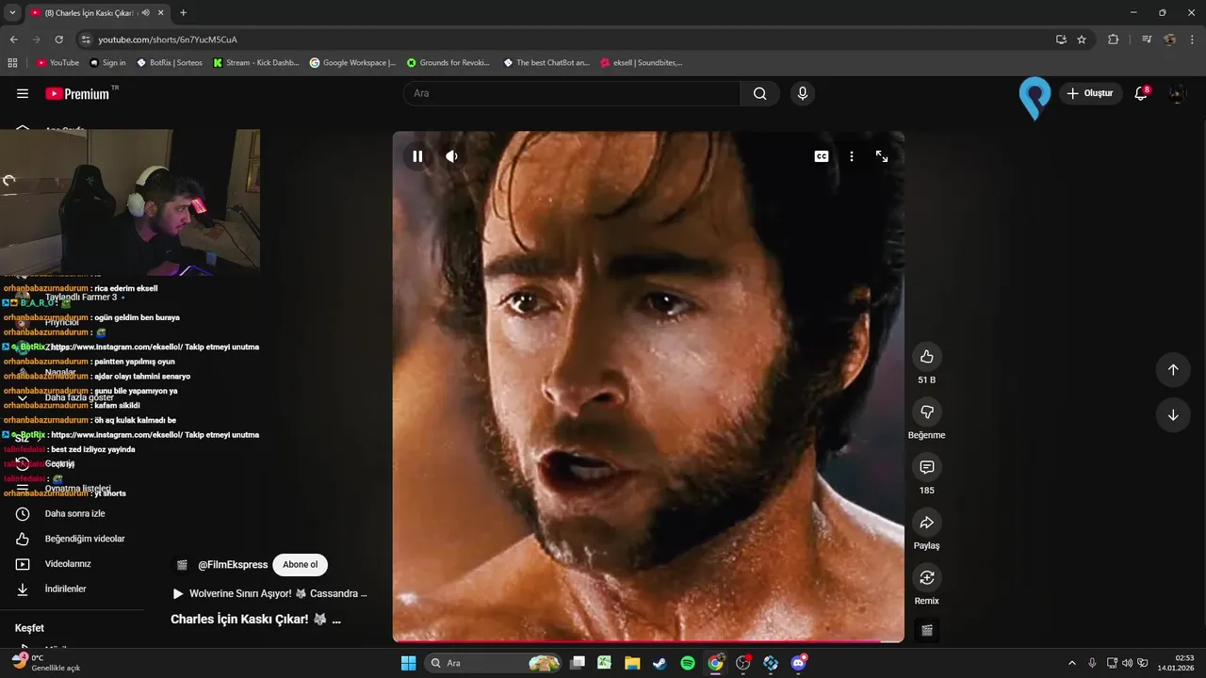Image resolution: width=1206 pixels, height=678 pixels.
Task: Open the Stream - Kick Dashboard bookmark
Action: coord(256,63)
